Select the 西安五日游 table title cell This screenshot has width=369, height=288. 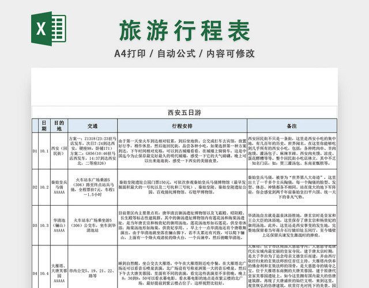click(x=184, y=113)
